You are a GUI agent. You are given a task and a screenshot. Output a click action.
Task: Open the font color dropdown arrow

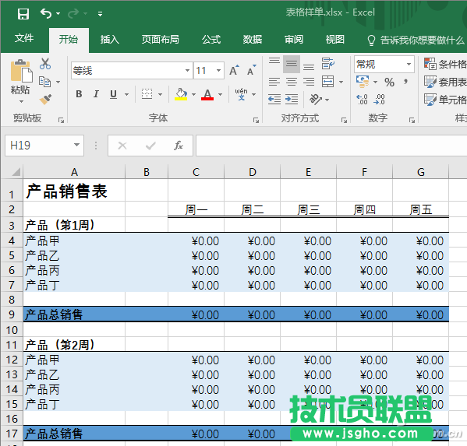coord(221,94)
